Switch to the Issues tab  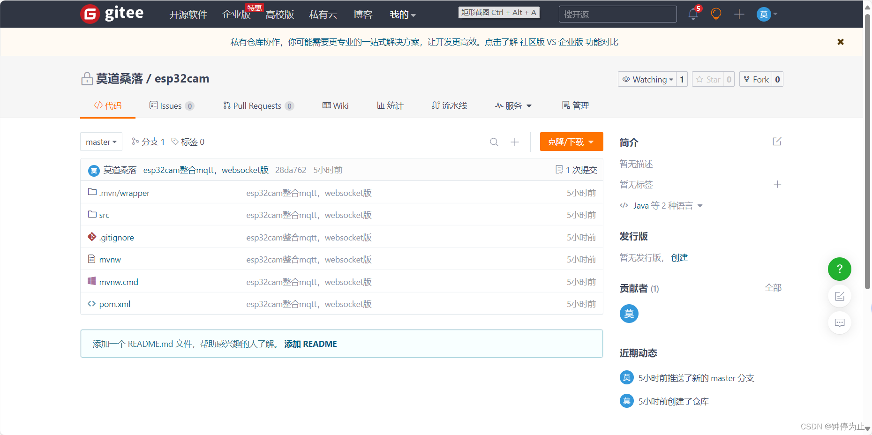[172, 105]
